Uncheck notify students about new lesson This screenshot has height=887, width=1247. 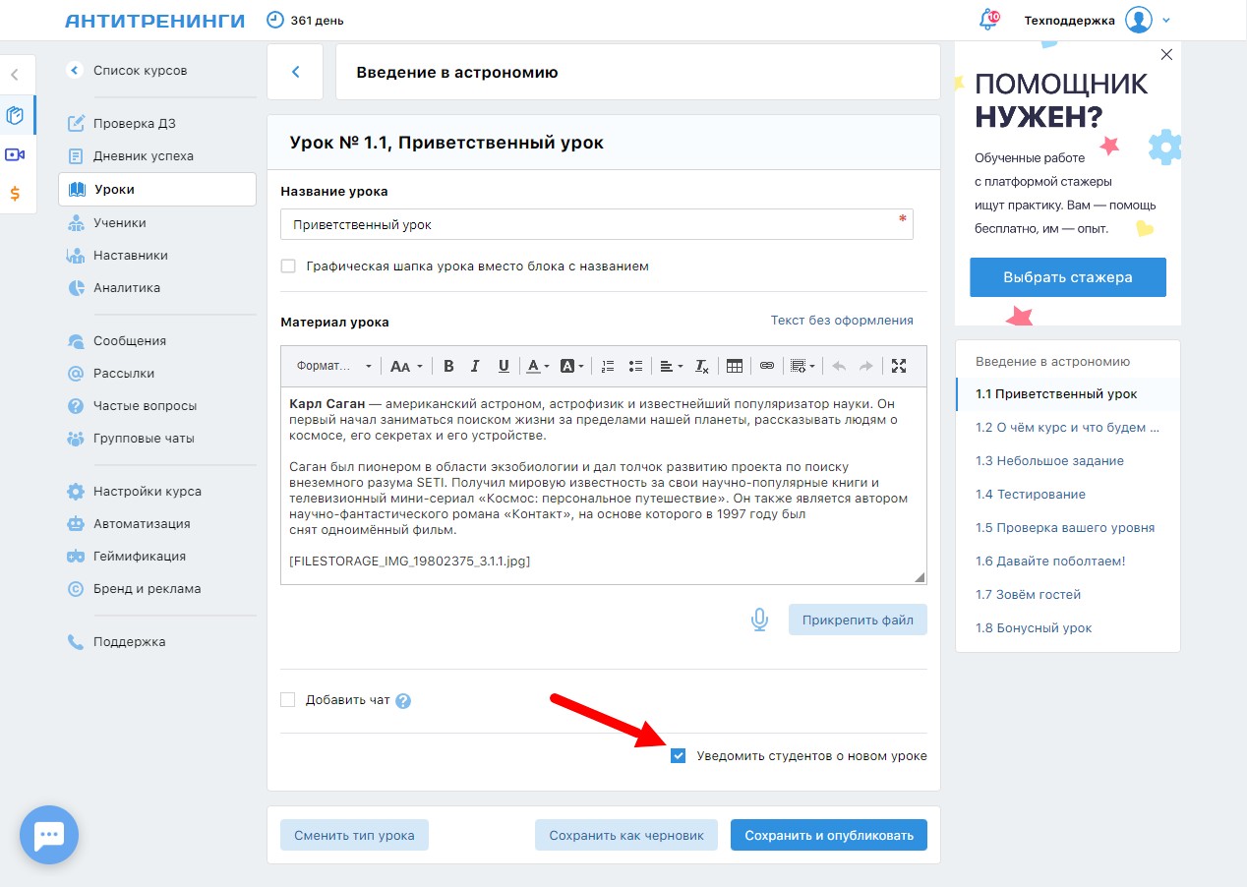tap(678, 756)
